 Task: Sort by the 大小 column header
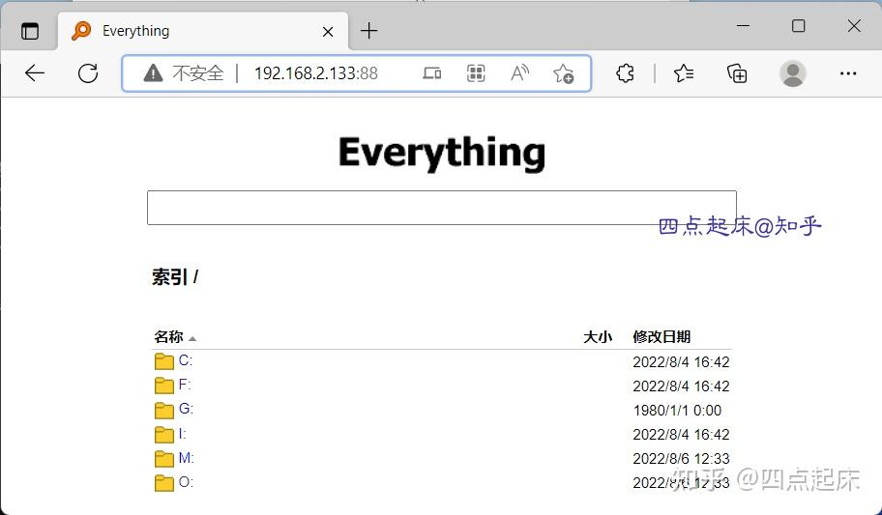598,337
